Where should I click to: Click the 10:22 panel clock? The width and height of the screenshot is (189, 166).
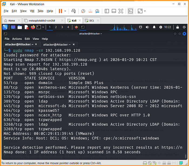(168, 27)
